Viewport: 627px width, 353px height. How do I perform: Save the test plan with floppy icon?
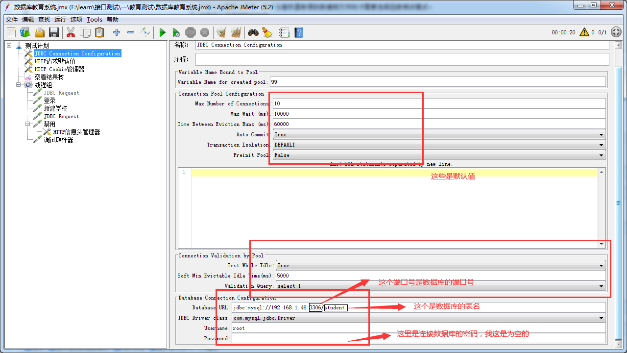pyautogui.click(x=54, y=32)
